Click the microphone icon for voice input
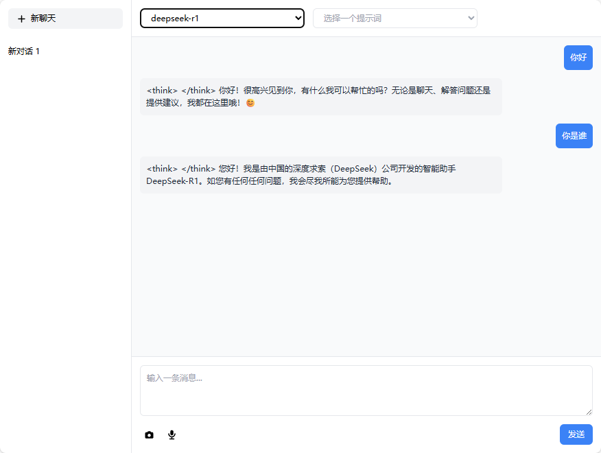The image size is (601, 453). click(x=172, y=434)
